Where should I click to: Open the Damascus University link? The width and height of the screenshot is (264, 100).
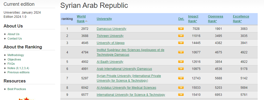click(x=112, y=29)
